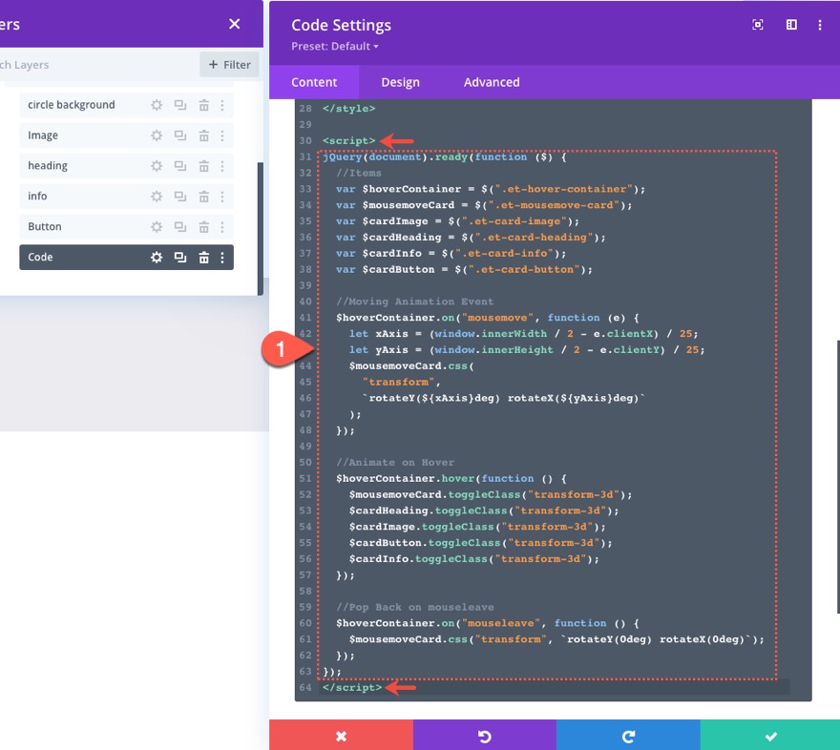
Task: Open the layers Filter button
Action: click(x=229, y=65)
